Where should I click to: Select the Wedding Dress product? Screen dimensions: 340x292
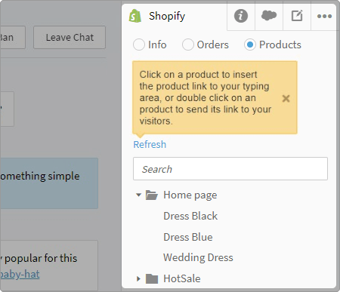pos(198,257)
